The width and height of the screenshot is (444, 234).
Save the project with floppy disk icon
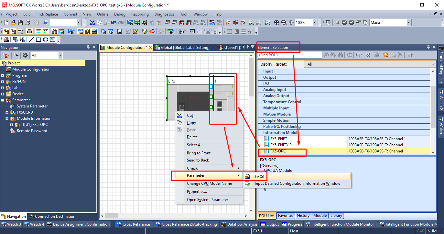20,23
